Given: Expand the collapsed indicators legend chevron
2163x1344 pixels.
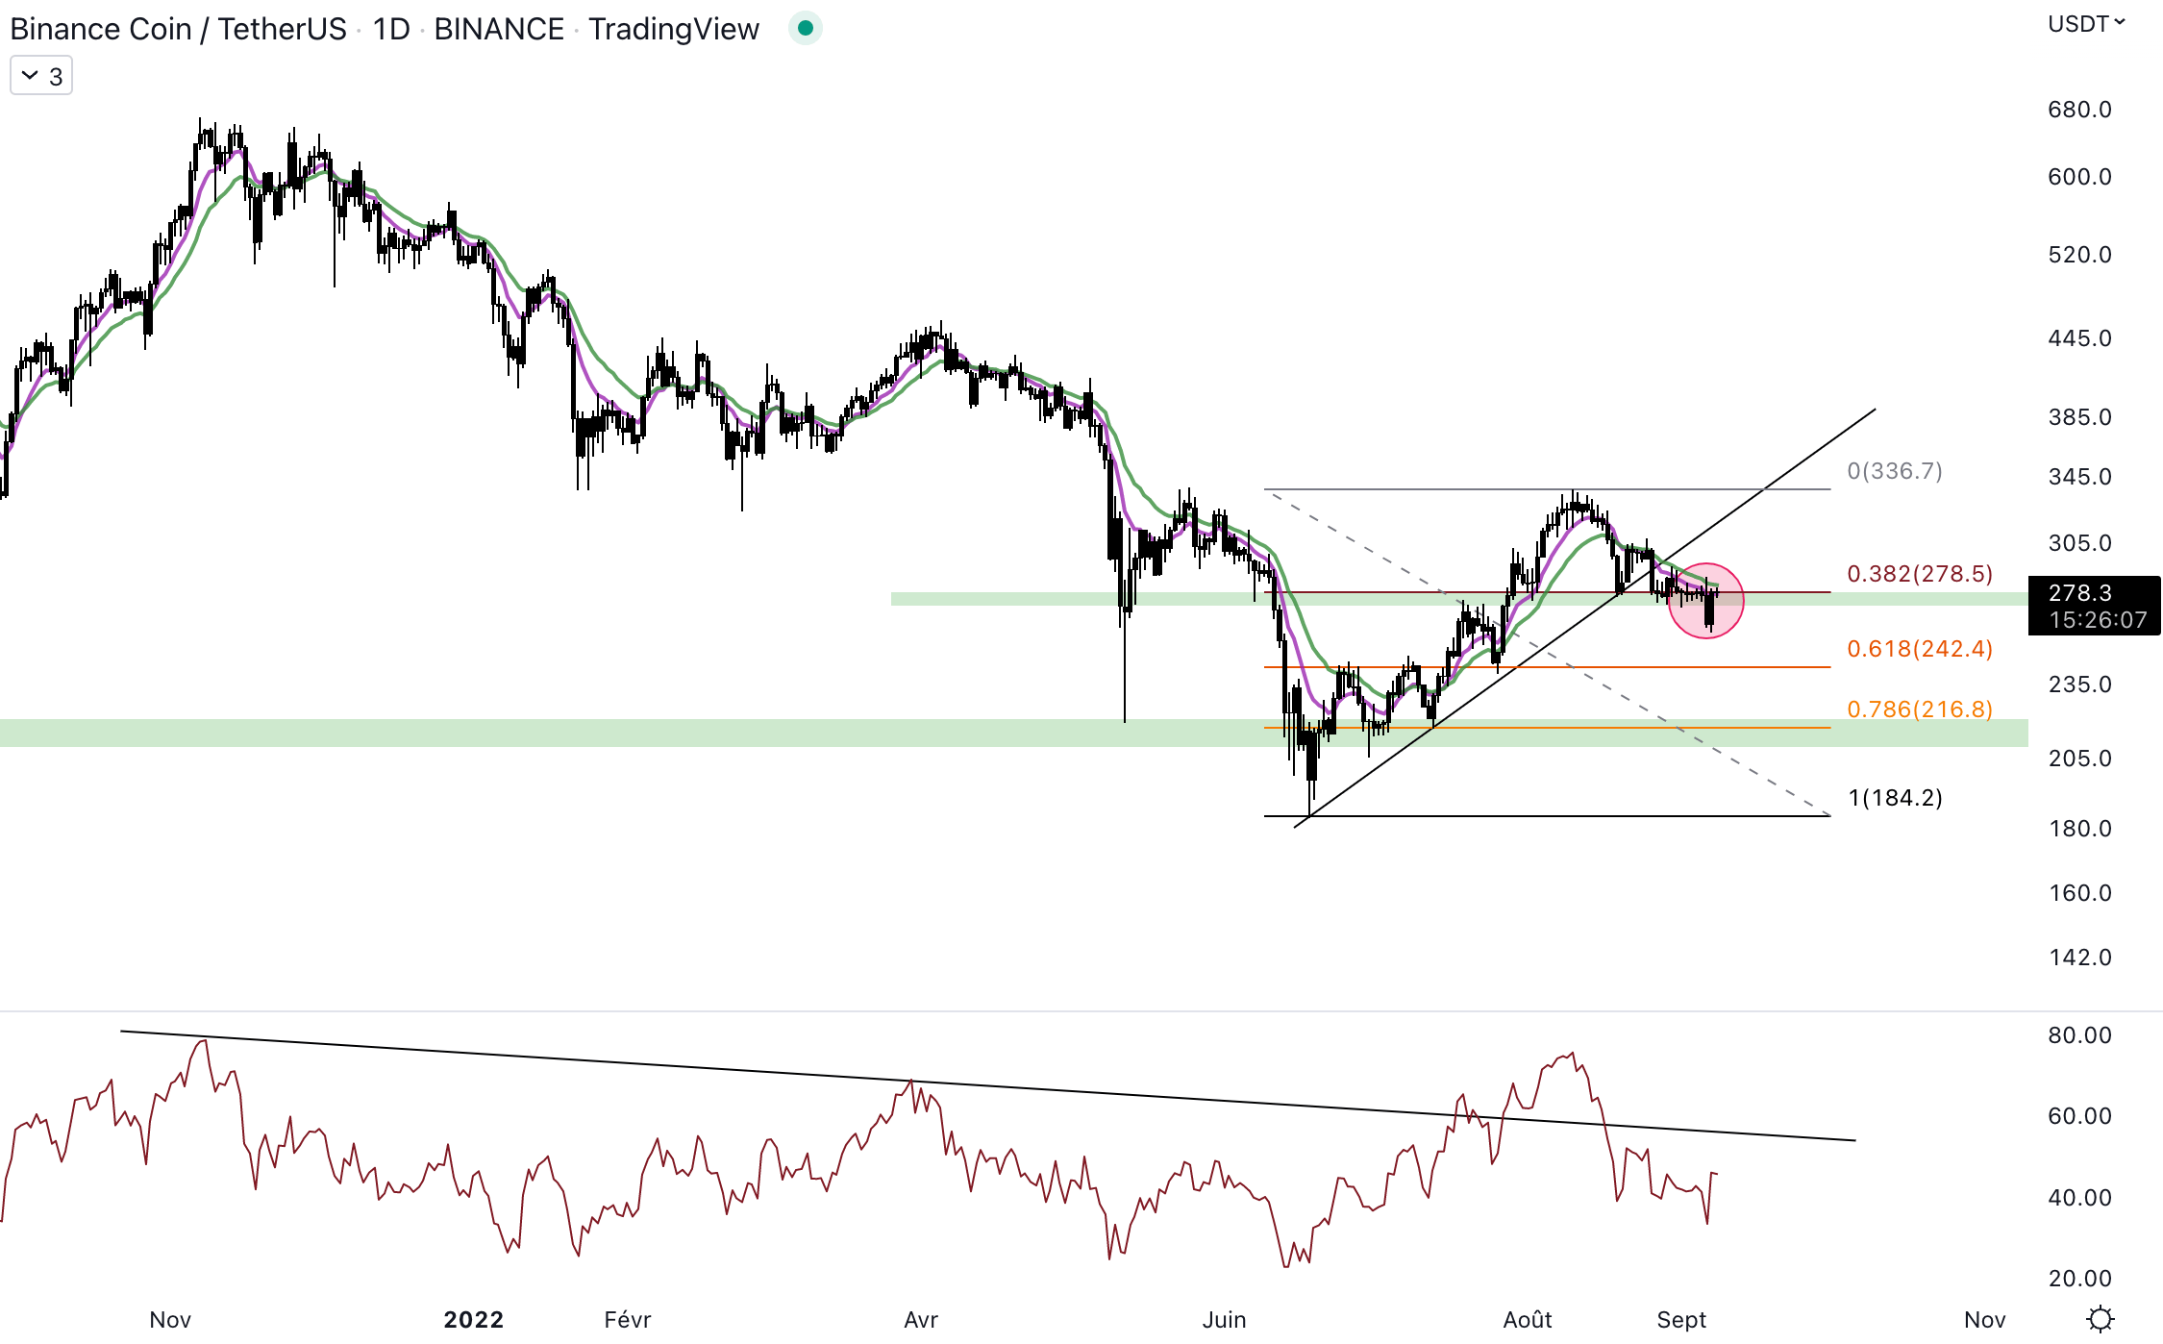Looking at the screenshot, I should click(30, 76).
